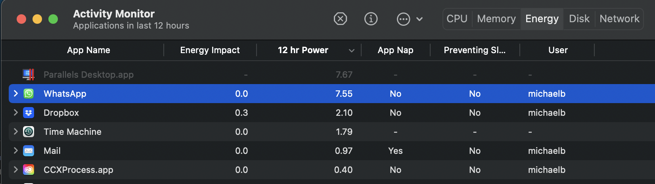Switch to the CPU tab
Image resolution: width=655 pixels, height=184 pixels.
[x=457, y=19]
